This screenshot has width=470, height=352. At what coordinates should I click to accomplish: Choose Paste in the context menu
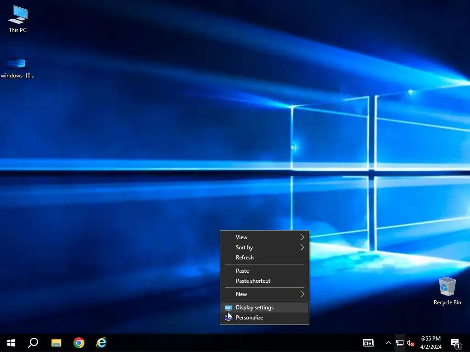point(264,271)
